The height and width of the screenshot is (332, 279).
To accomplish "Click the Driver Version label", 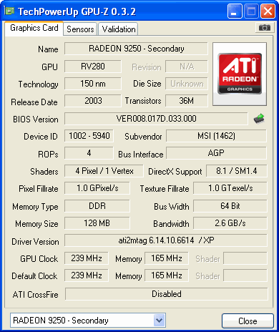I will tap(35, 242).
